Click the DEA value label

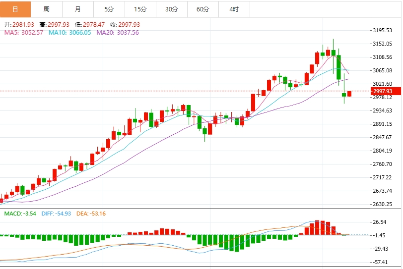point(91,214)
